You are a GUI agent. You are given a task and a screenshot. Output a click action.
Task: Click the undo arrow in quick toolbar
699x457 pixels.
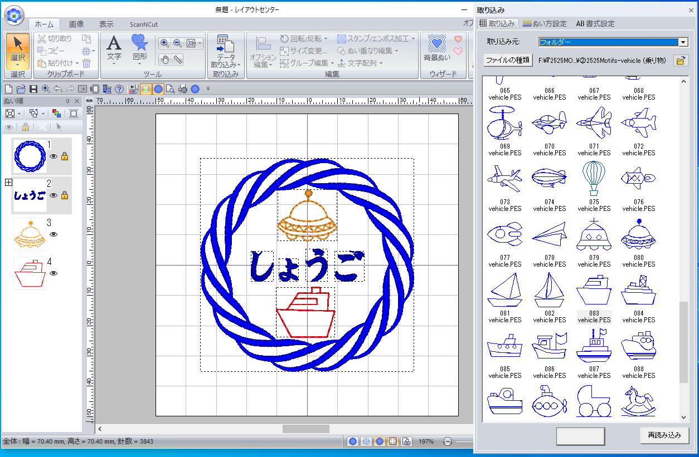click(x=58, y=89)
